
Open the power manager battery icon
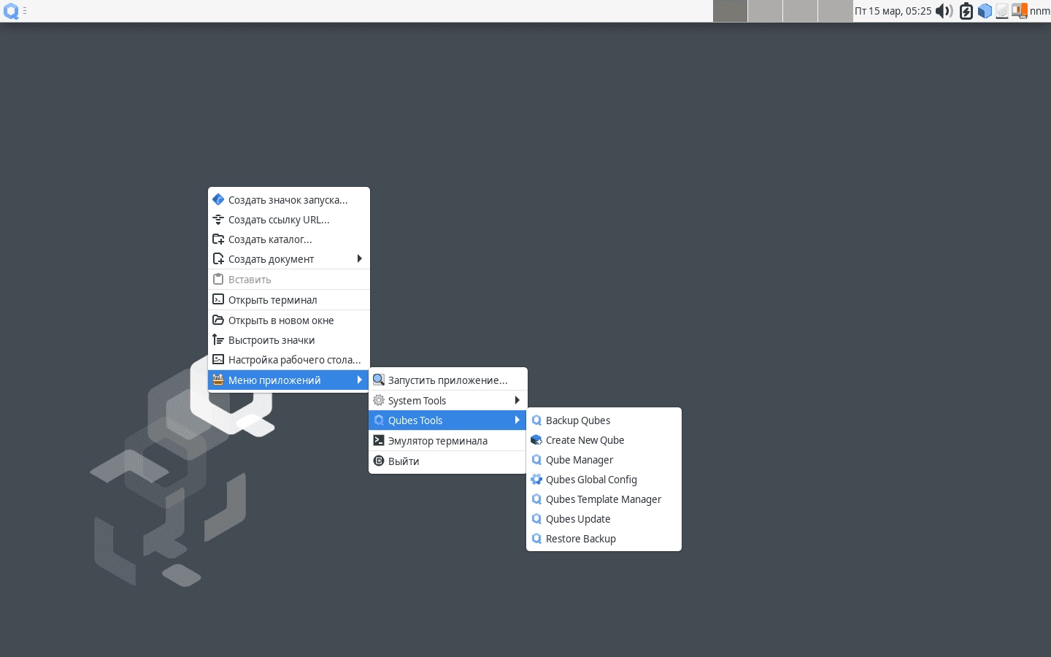[x=966, y=11]
